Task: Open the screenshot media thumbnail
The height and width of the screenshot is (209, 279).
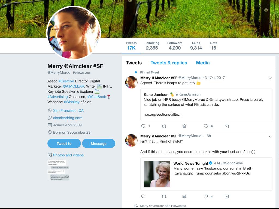Action: 58,170
